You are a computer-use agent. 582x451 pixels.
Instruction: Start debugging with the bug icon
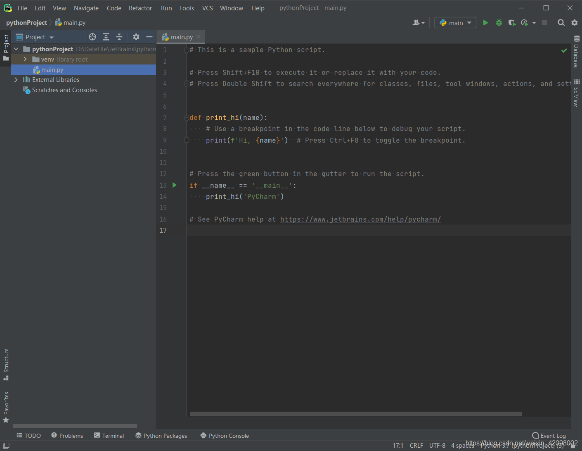click(x=499, y=23)
